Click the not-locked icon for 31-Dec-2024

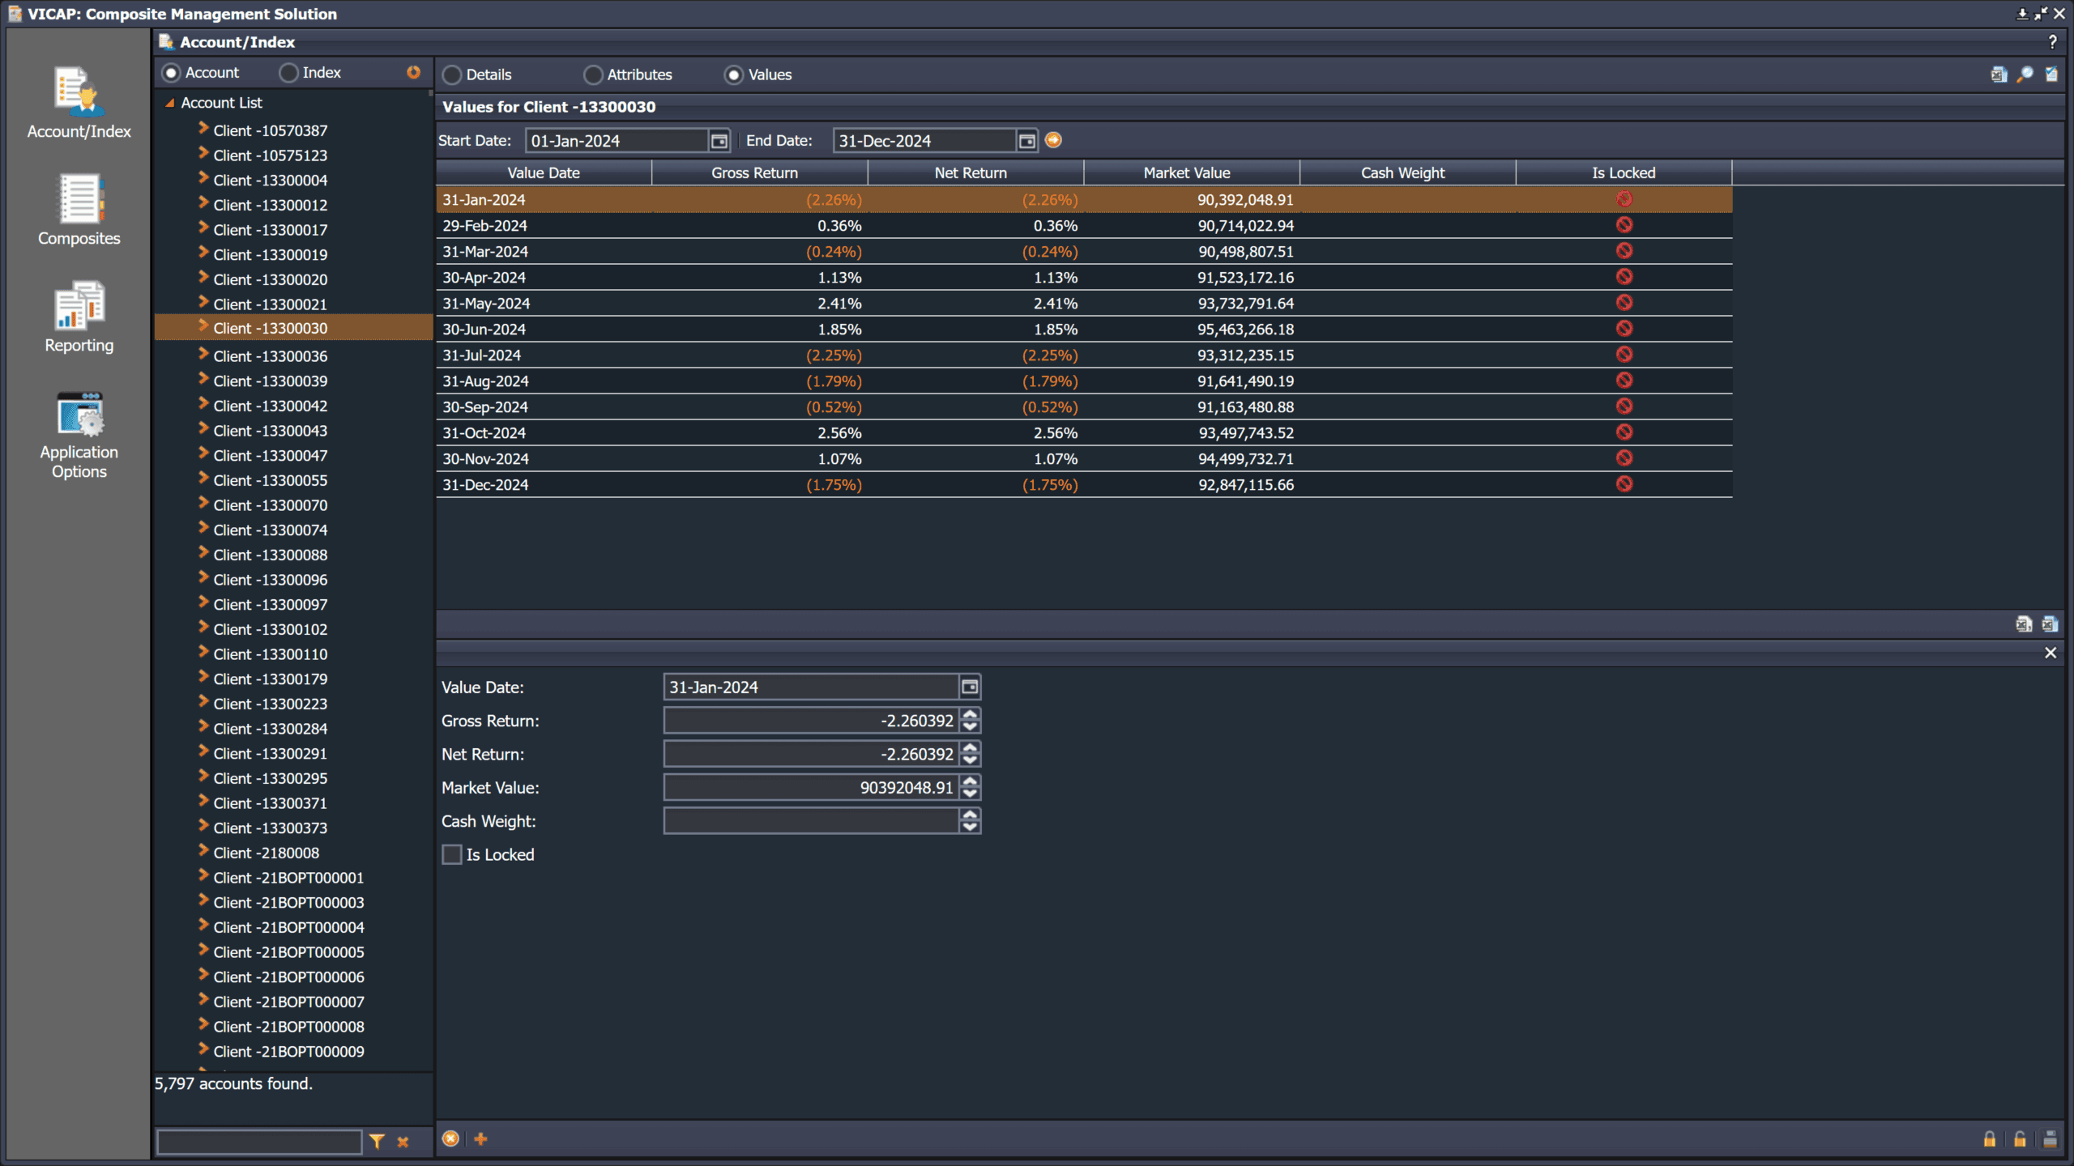[1624, 483]
